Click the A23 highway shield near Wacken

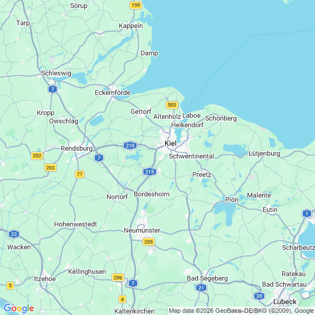tap(14, 234)
